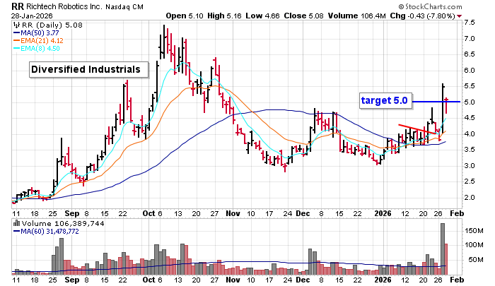Image resolution: width=495 pixels, height=286 pixels.
Task: Click the Dec label on date axis
Action: tap(303, 213)
